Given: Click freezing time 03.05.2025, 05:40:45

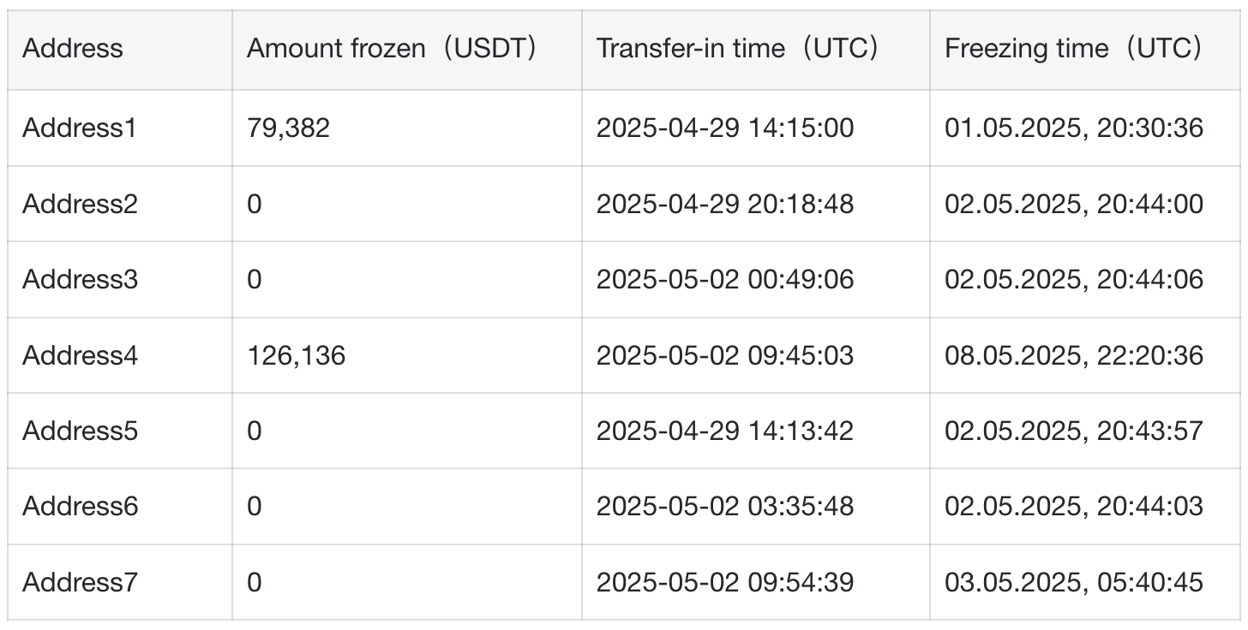Looking at the screenshot, I should tap(1074, 582).
